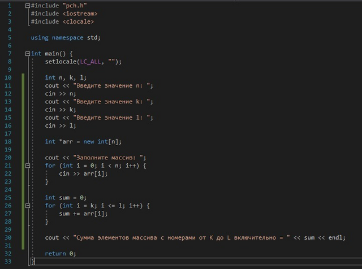Click the 'int n, k, l;' declaration

pos(66,78)
